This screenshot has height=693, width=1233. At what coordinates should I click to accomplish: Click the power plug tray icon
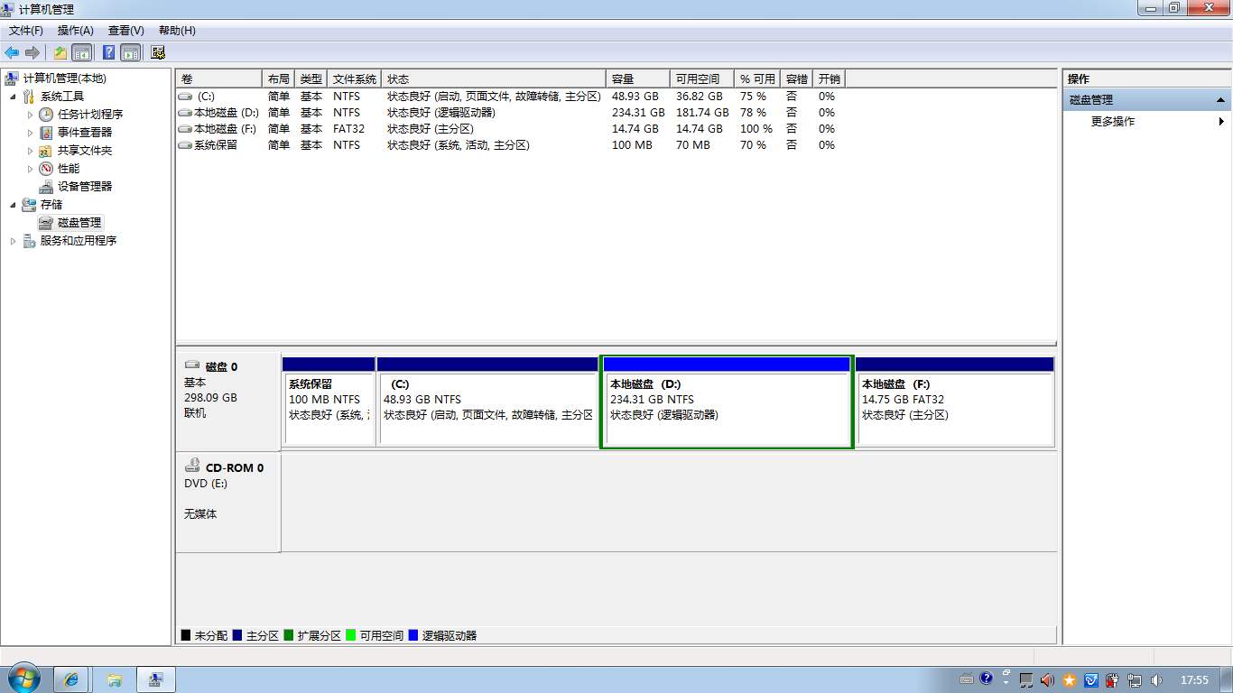pyautogui.click(x=1113, y=679)
